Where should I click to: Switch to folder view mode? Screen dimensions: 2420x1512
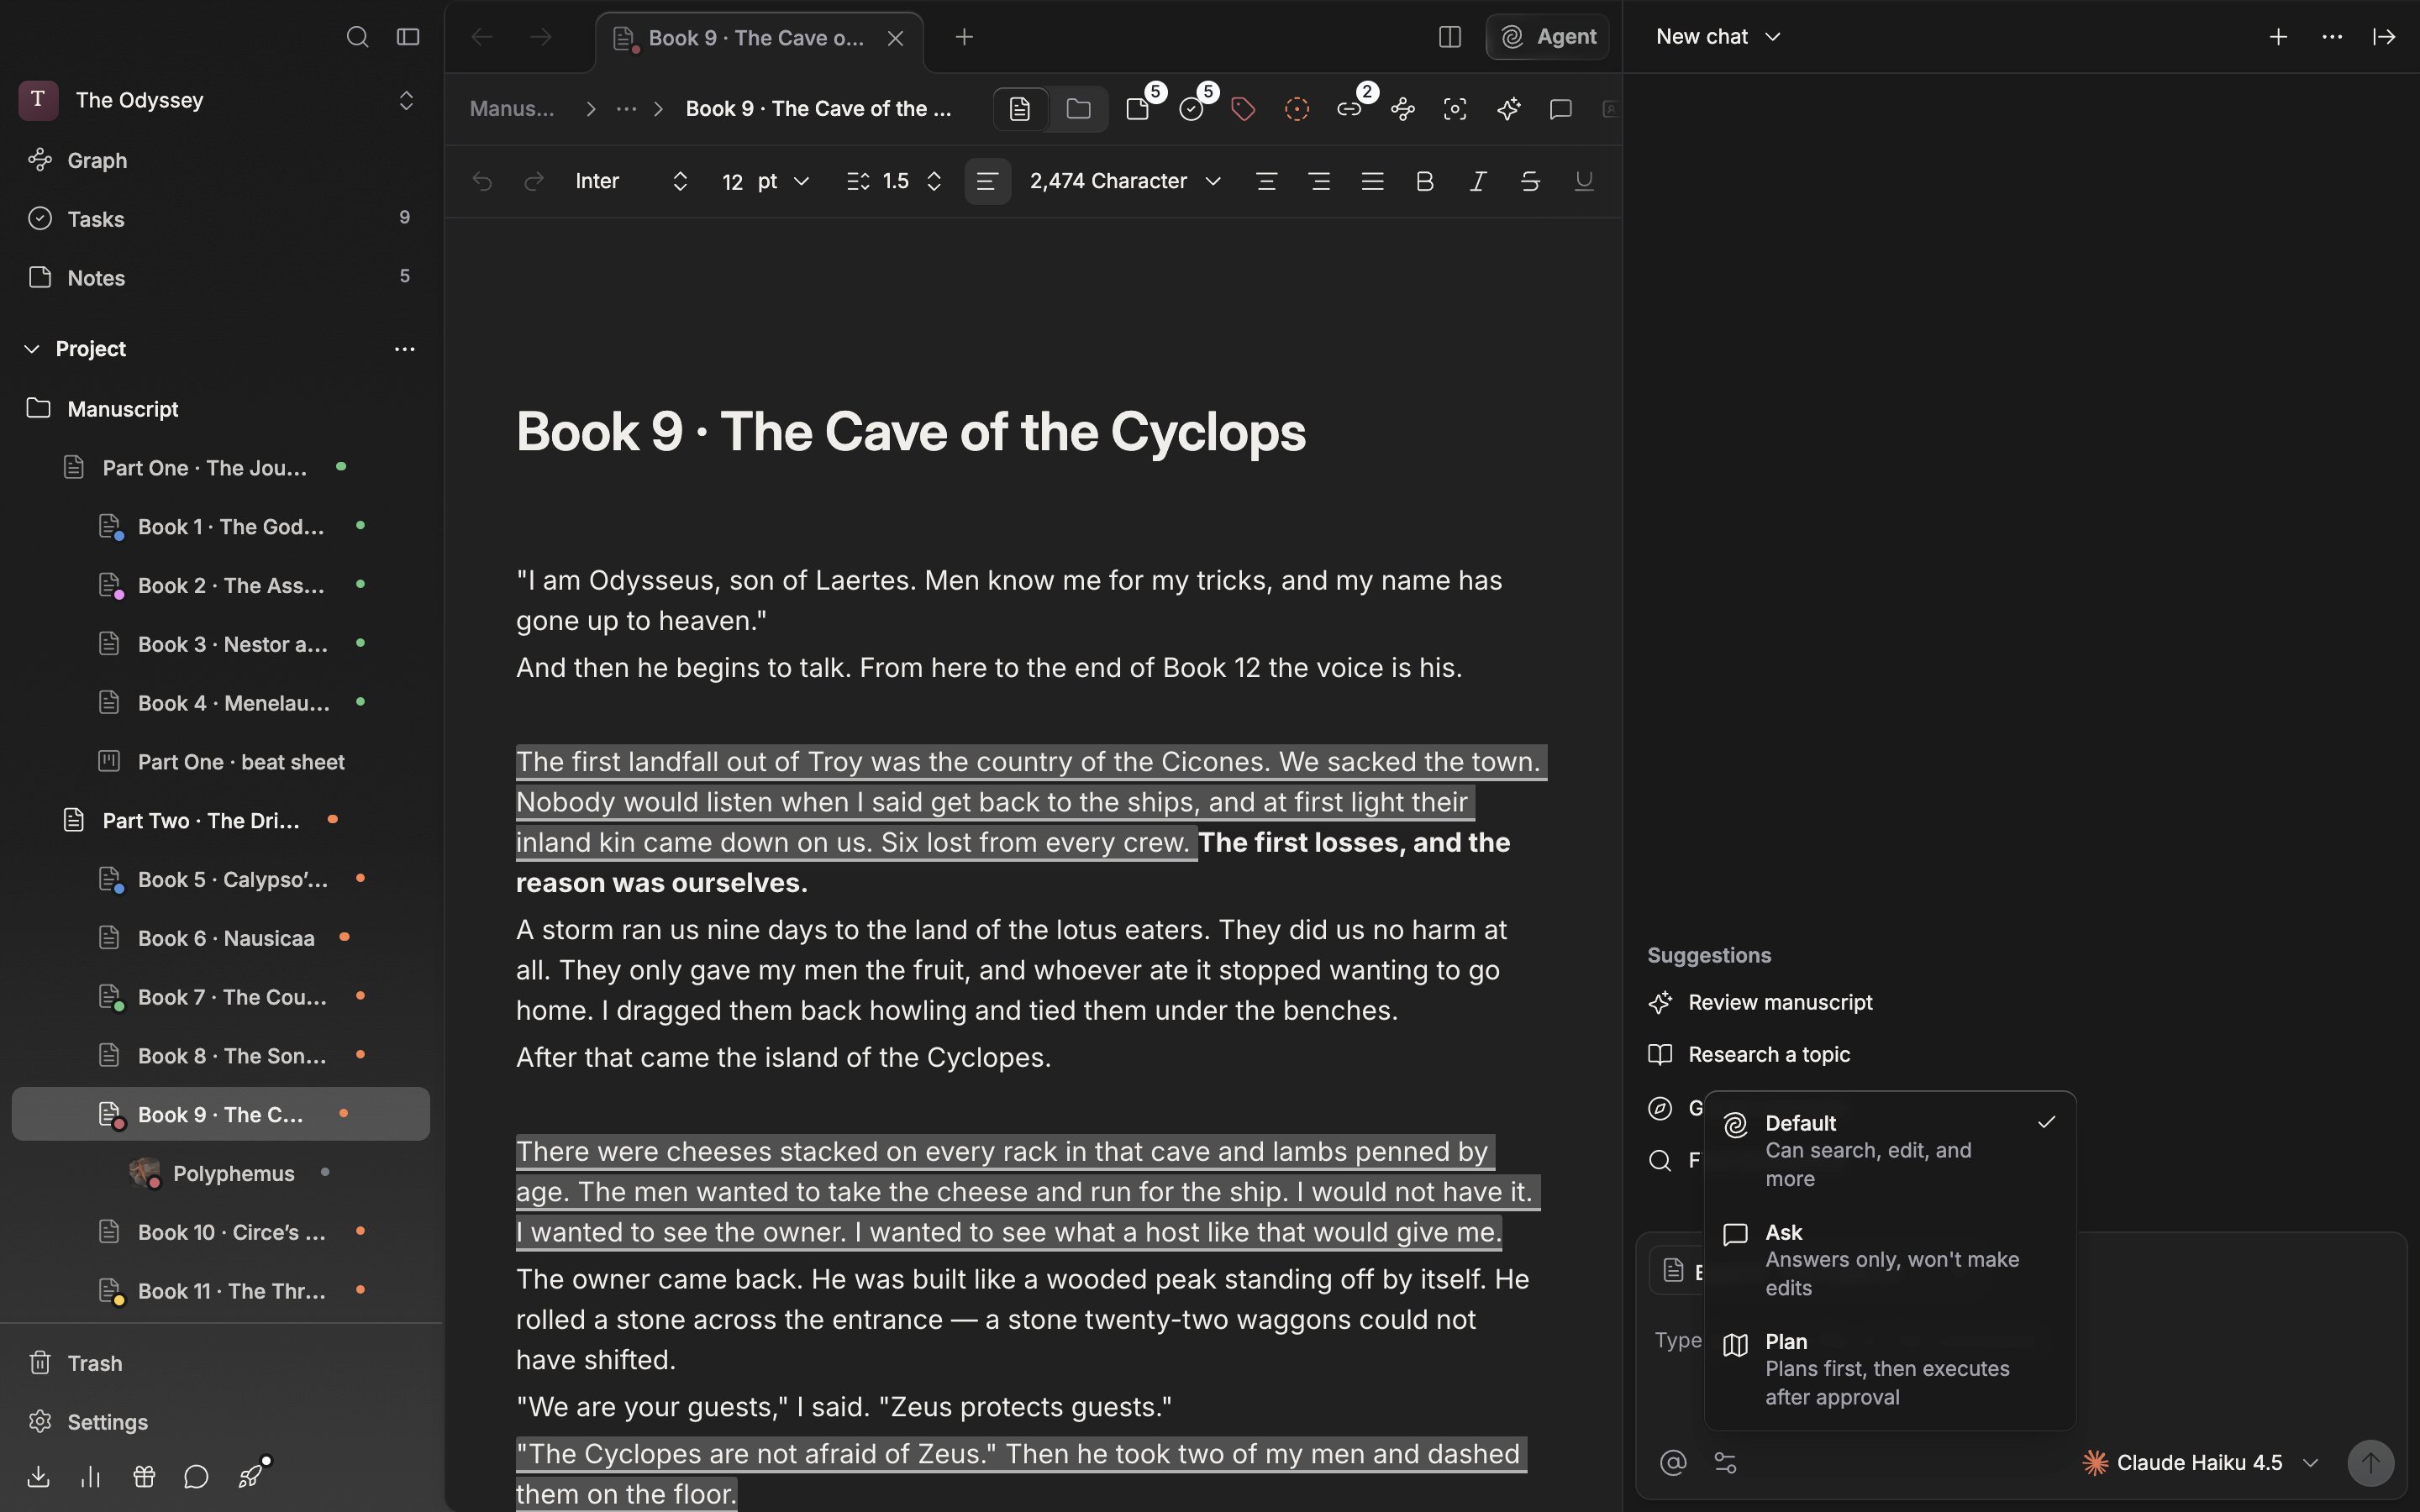(1078, 109)
